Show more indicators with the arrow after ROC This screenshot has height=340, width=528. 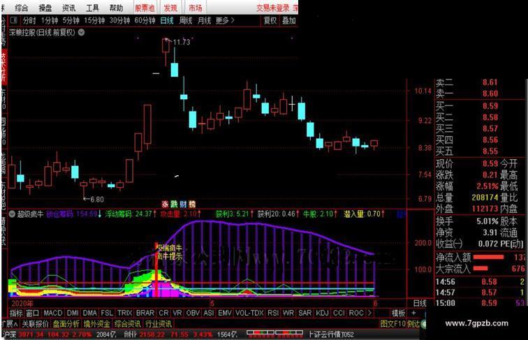[x=369, y=313]
